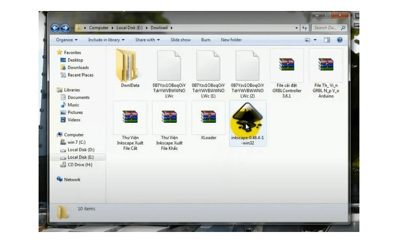Click the New folder button
Image resolution: width=401 pixels, height=246 pixels.
pos(231,40)
